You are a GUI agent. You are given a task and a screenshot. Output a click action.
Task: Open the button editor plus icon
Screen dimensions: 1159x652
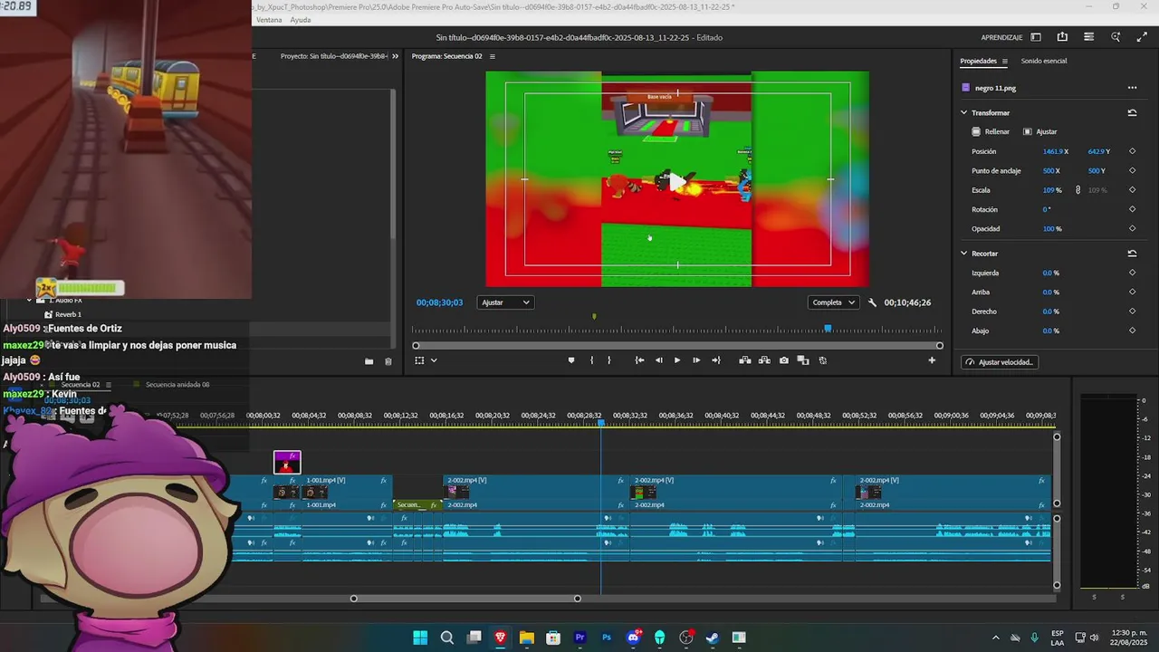pos(932,360)
